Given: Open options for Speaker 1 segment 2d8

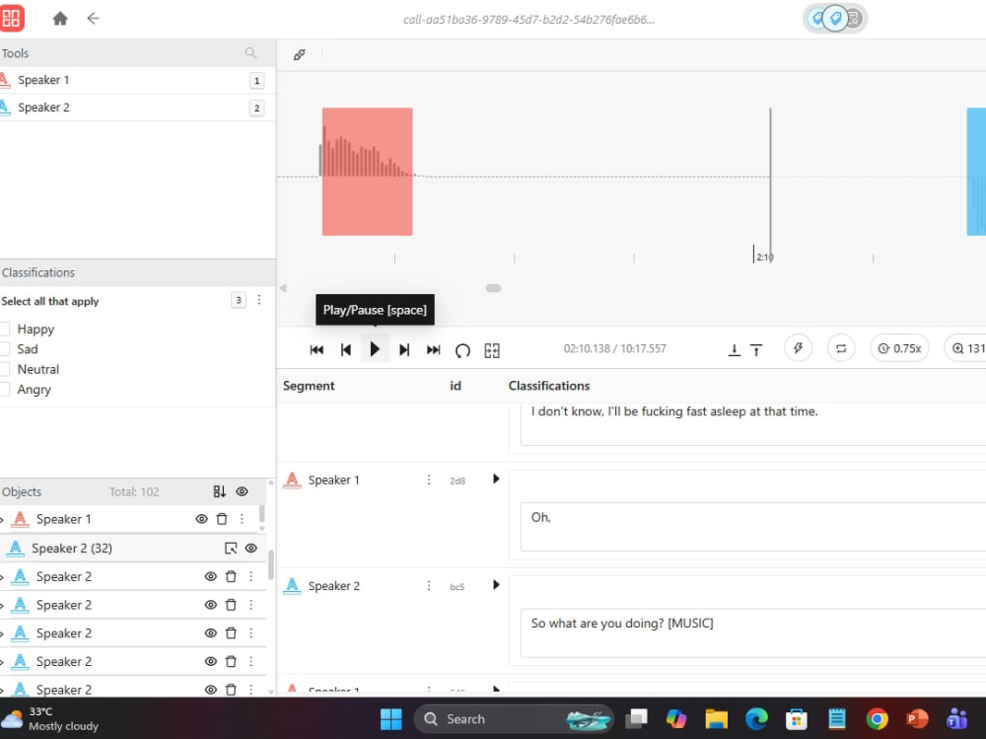Looking at the screenshot, I should click(x=429, y=480).
